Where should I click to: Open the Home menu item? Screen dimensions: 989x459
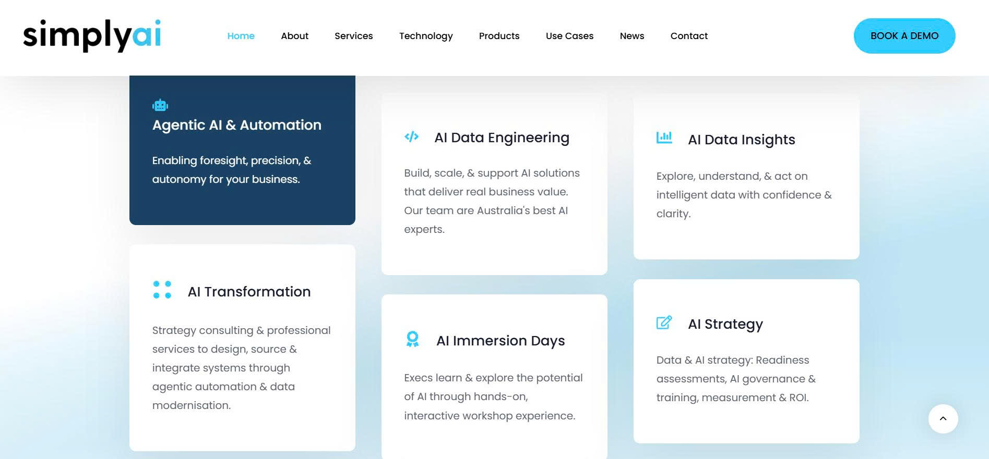tap(241, 36)
